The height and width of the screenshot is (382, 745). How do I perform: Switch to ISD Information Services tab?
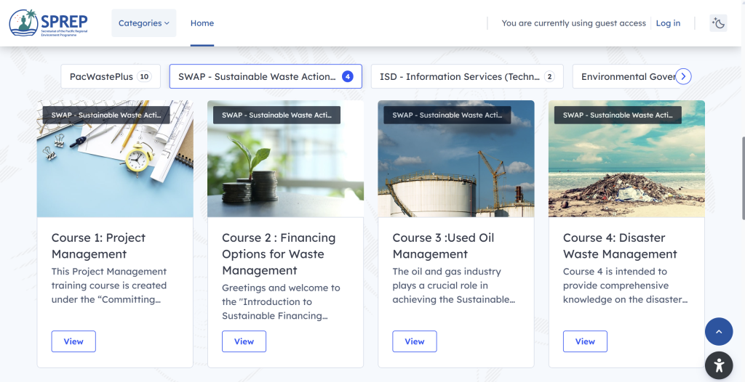466,76
